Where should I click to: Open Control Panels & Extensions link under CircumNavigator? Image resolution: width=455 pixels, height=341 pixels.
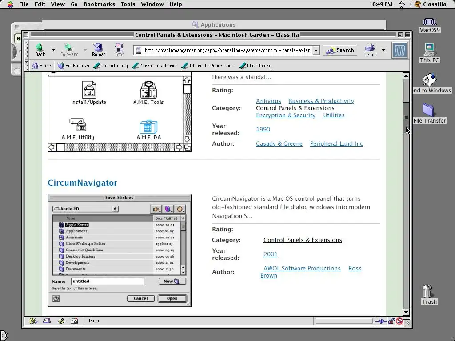point(303,240)
